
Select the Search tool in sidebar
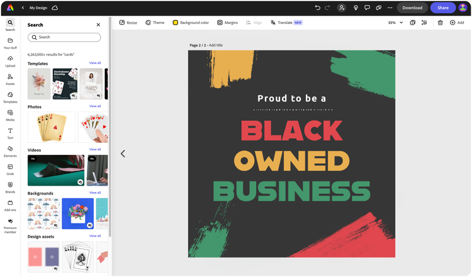10,25
